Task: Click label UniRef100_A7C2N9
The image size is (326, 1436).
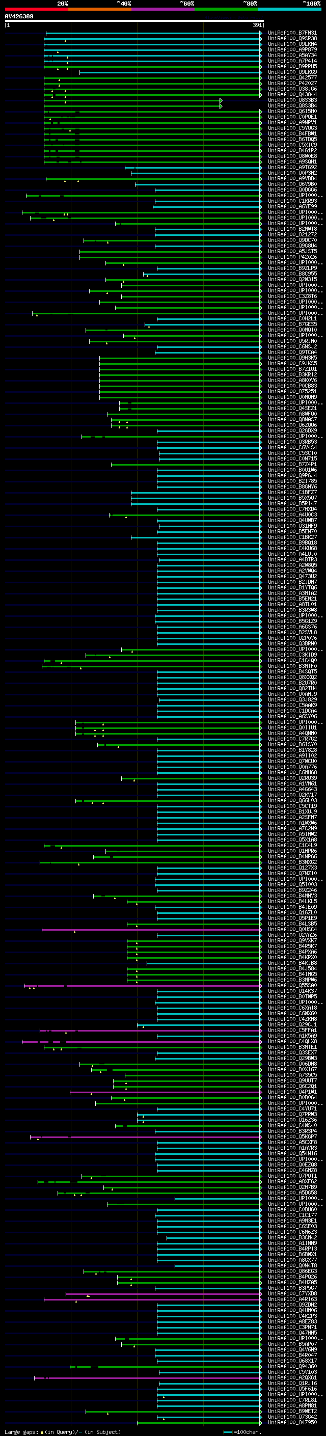Action: click(x=292, y=828)
